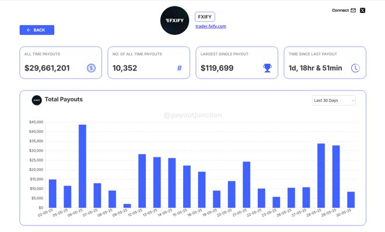Click the 19-05-25 bar
The image size is (385, 232).
pos(216,199)
